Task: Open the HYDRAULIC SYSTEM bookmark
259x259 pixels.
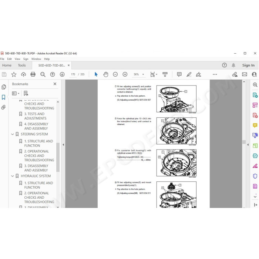Action: point(36,176)
